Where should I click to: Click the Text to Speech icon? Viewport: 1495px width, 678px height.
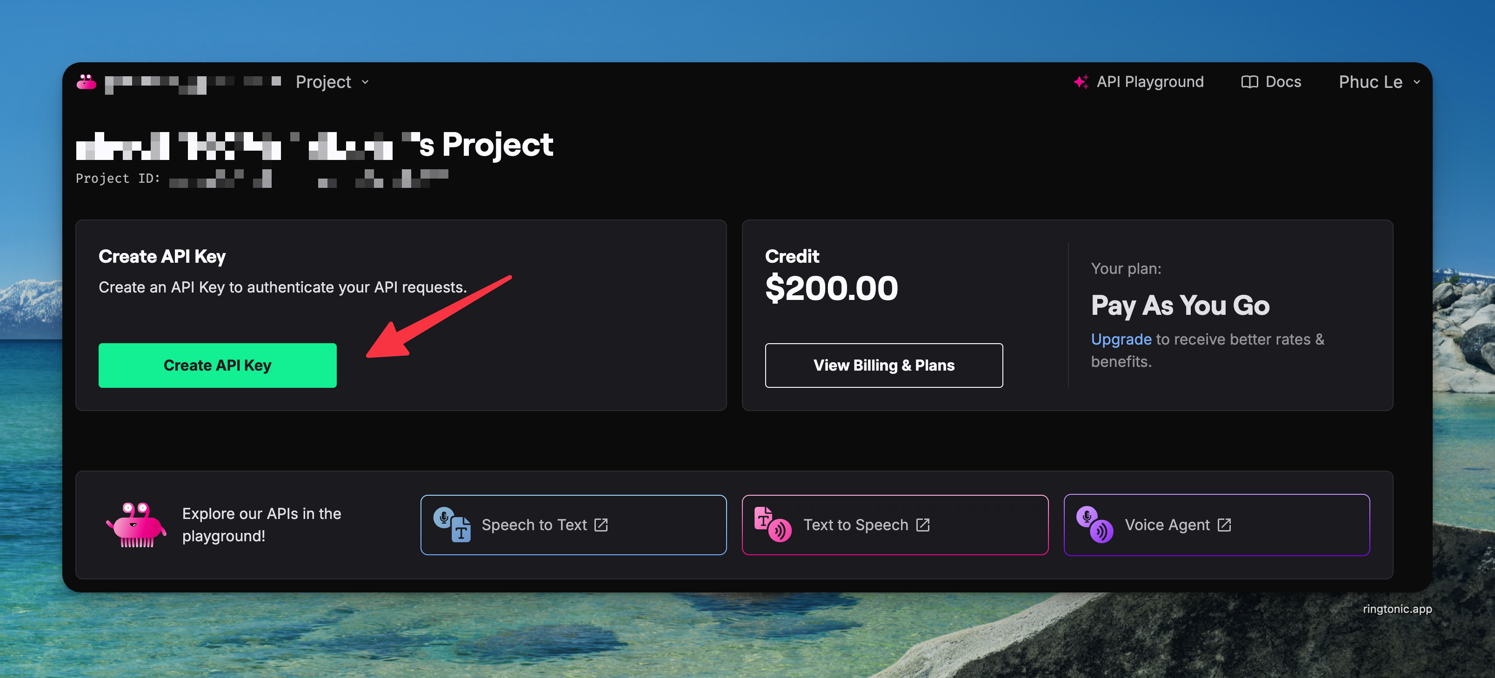[x=773, y=524]
